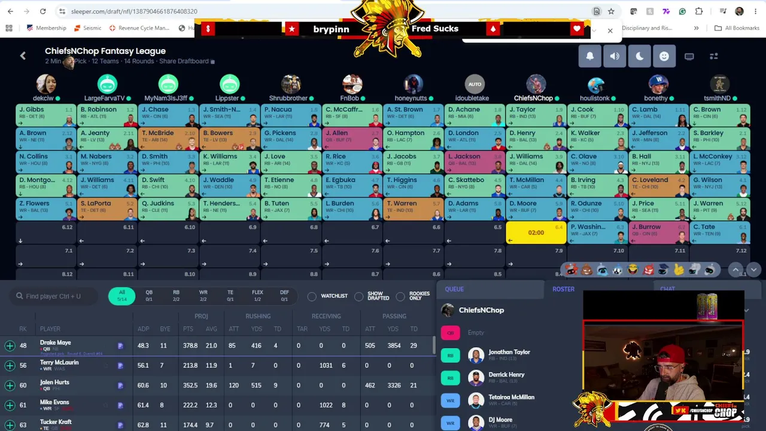Image resolution: width=766 pixels, height=431 pixels.
Task: Select the J. Gibbs draft pick card
Action: (46, 115)
